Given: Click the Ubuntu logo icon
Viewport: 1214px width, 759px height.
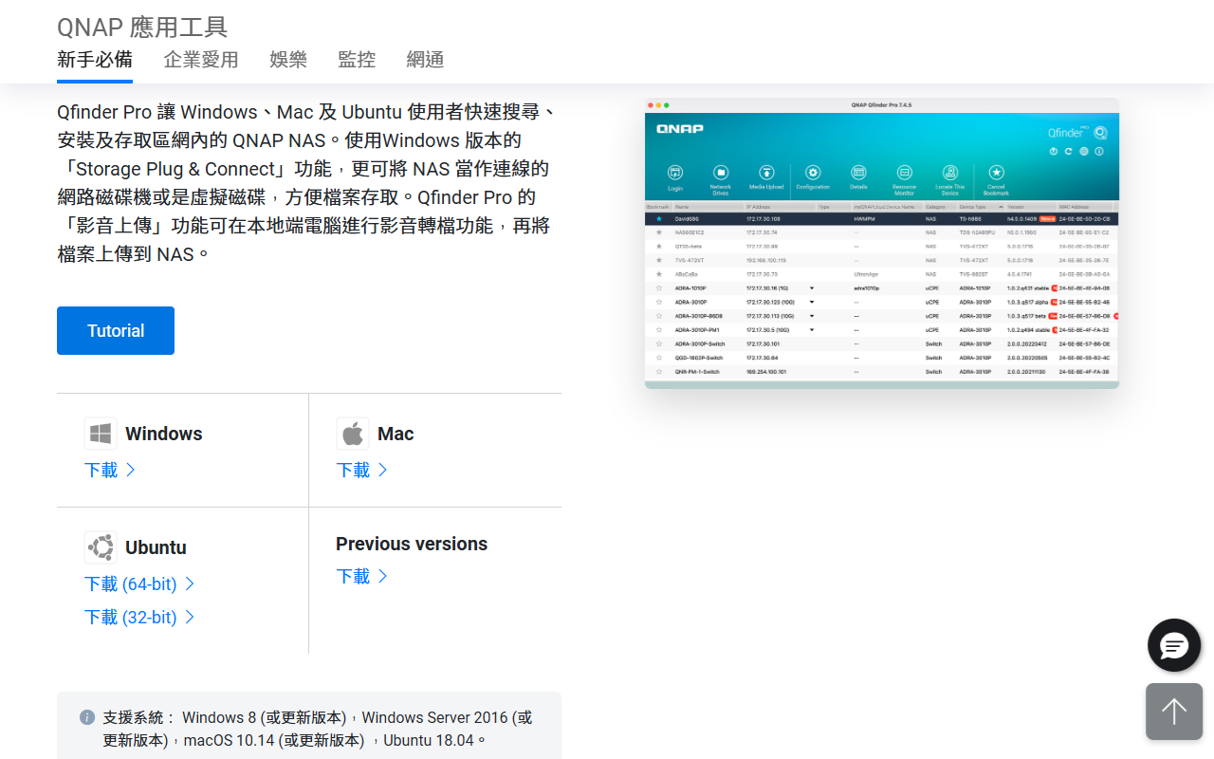Looking at the screenshot, I should point(101,547).
